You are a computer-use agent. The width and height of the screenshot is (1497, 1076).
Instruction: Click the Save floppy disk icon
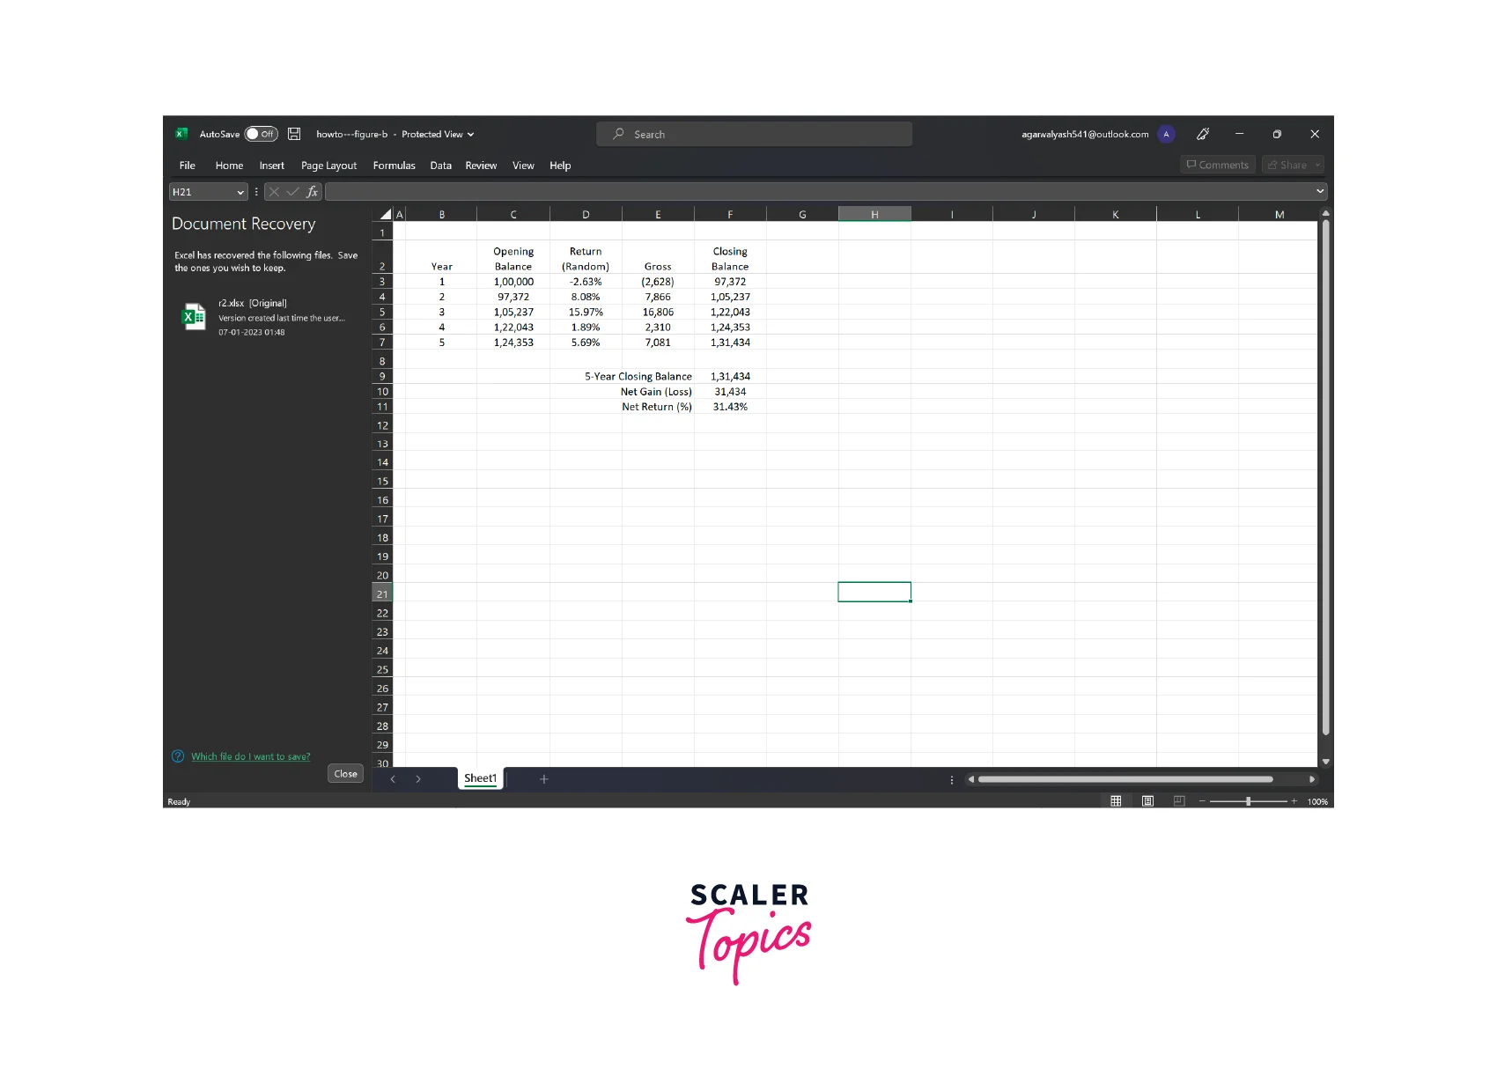click(294, 134)
